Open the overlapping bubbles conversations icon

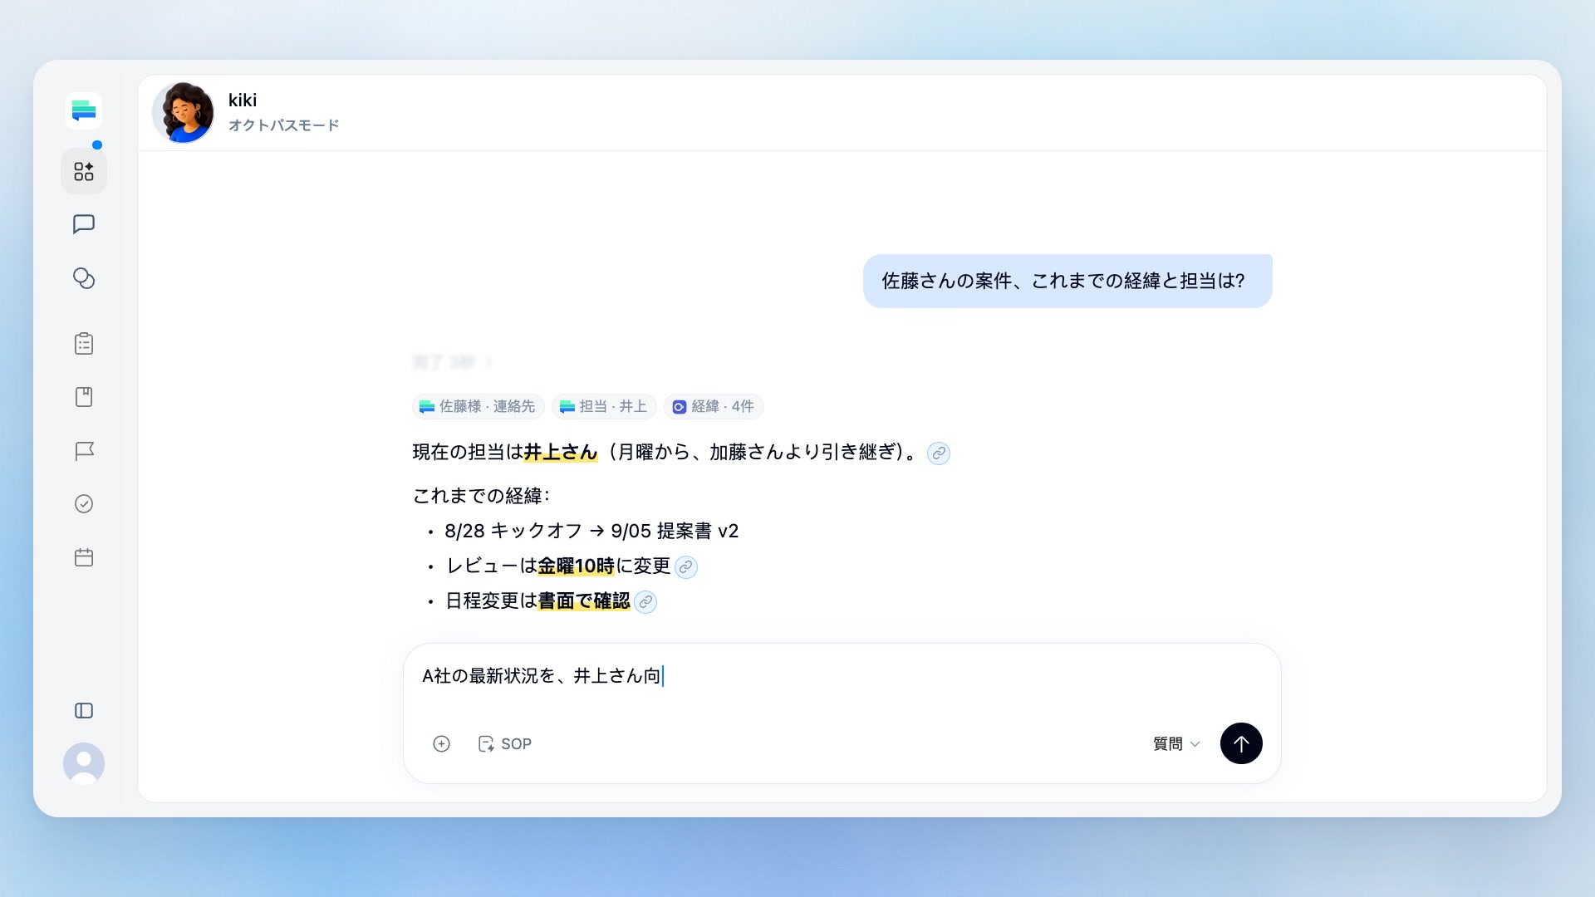coord(84,278)
